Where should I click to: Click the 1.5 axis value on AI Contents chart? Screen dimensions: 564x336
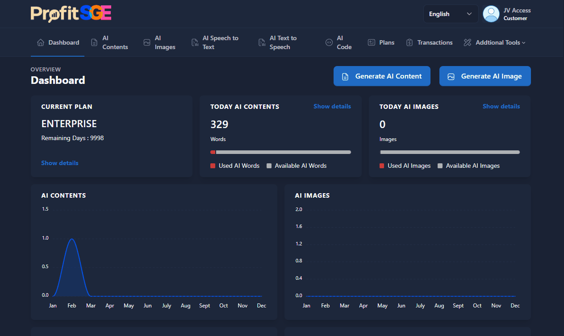click(45, 209)
